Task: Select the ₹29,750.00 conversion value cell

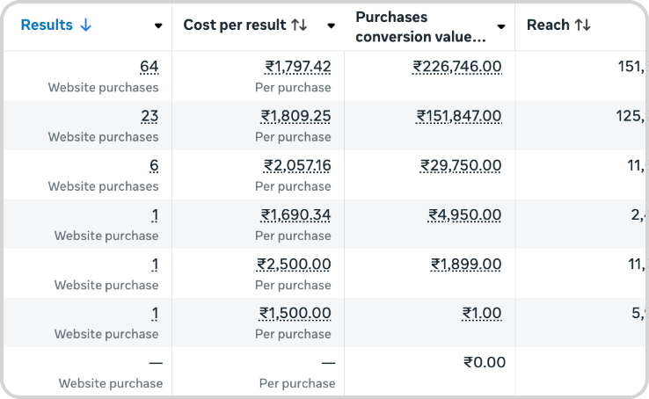Action: [461, 165]
